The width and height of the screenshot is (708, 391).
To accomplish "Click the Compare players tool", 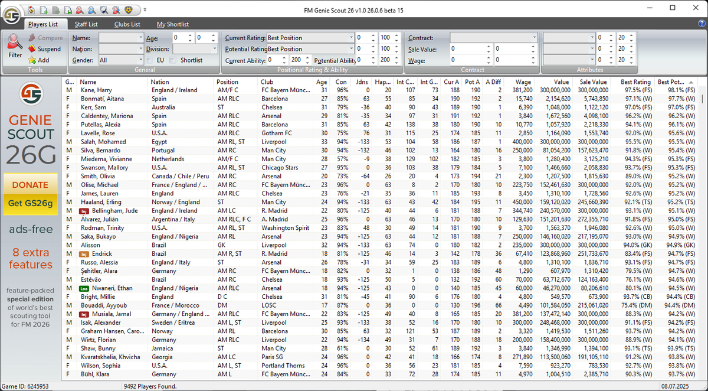I will click(x=45, y=38).
